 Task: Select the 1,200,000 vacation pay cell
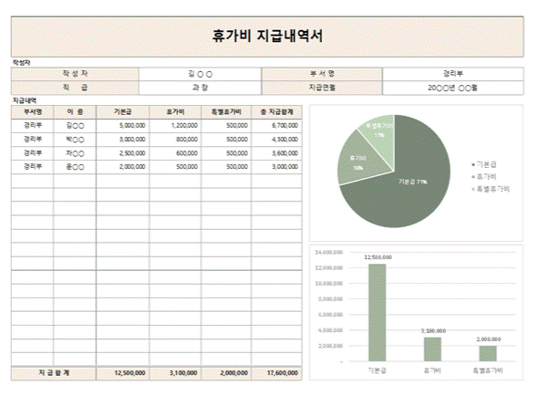[x=175, y=126]
